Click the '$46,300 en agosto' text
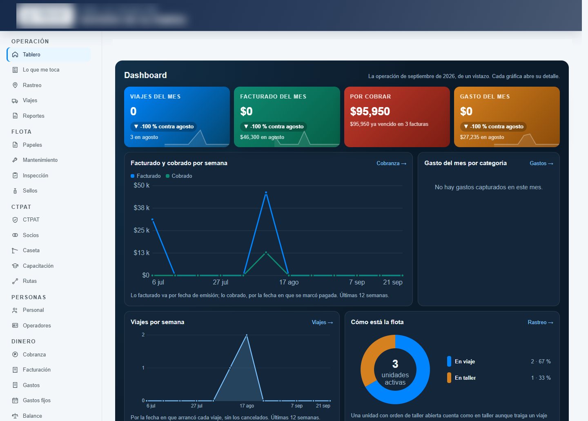588x421 pixels. [x=262, y=137]
